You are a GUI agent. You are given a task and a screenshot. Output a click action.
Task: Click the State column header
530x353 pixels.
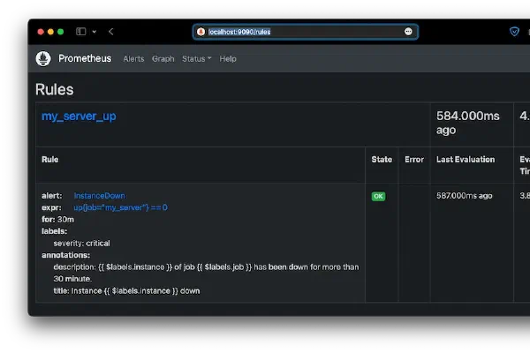382,160
